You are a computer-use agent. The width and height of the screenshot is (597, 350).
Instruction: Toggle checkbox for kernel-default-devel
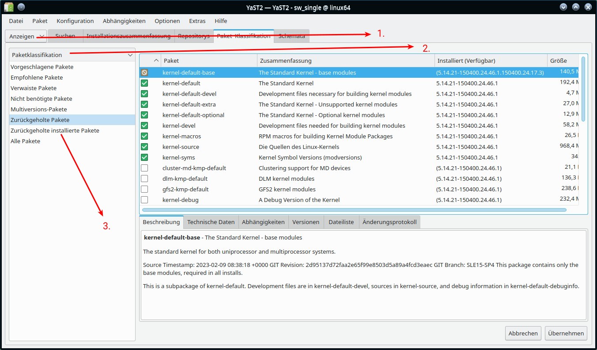click(144, 94)
